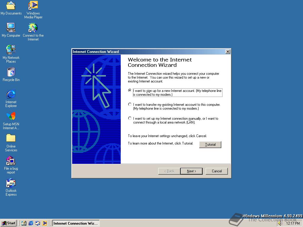The height and width of the screenshot is (227, 303).
Task: Click the Next button in the wizard
Action: (191, 171)
